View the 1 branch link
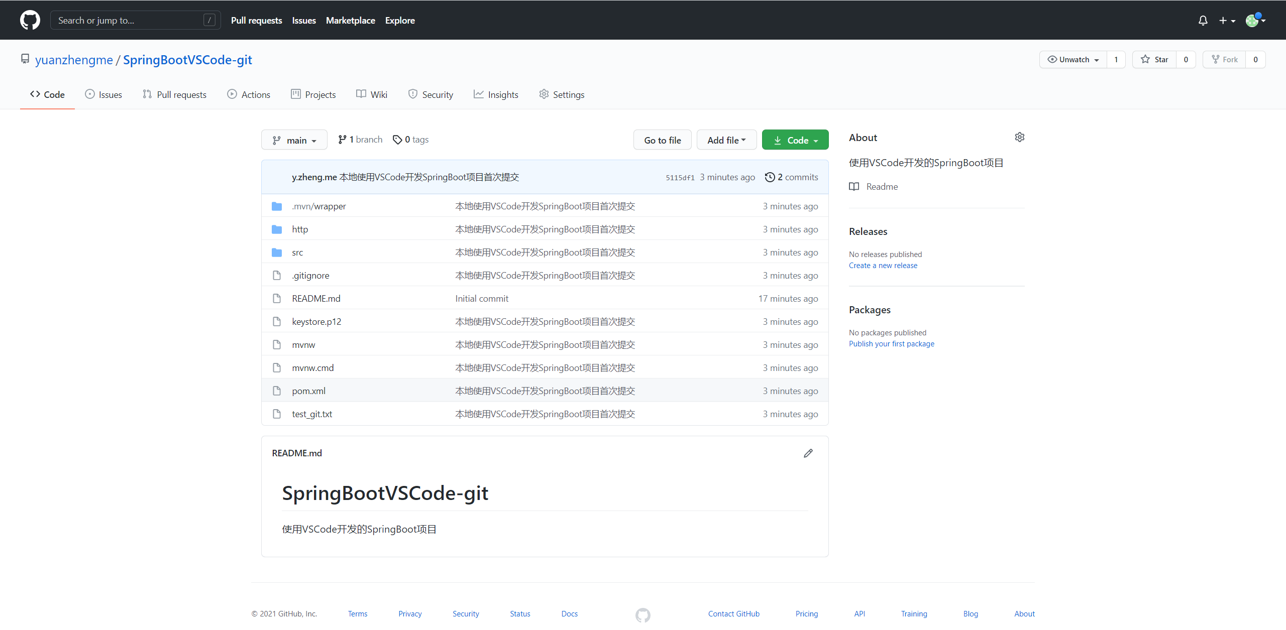The image size is (1286, 630). pos(360,140)
